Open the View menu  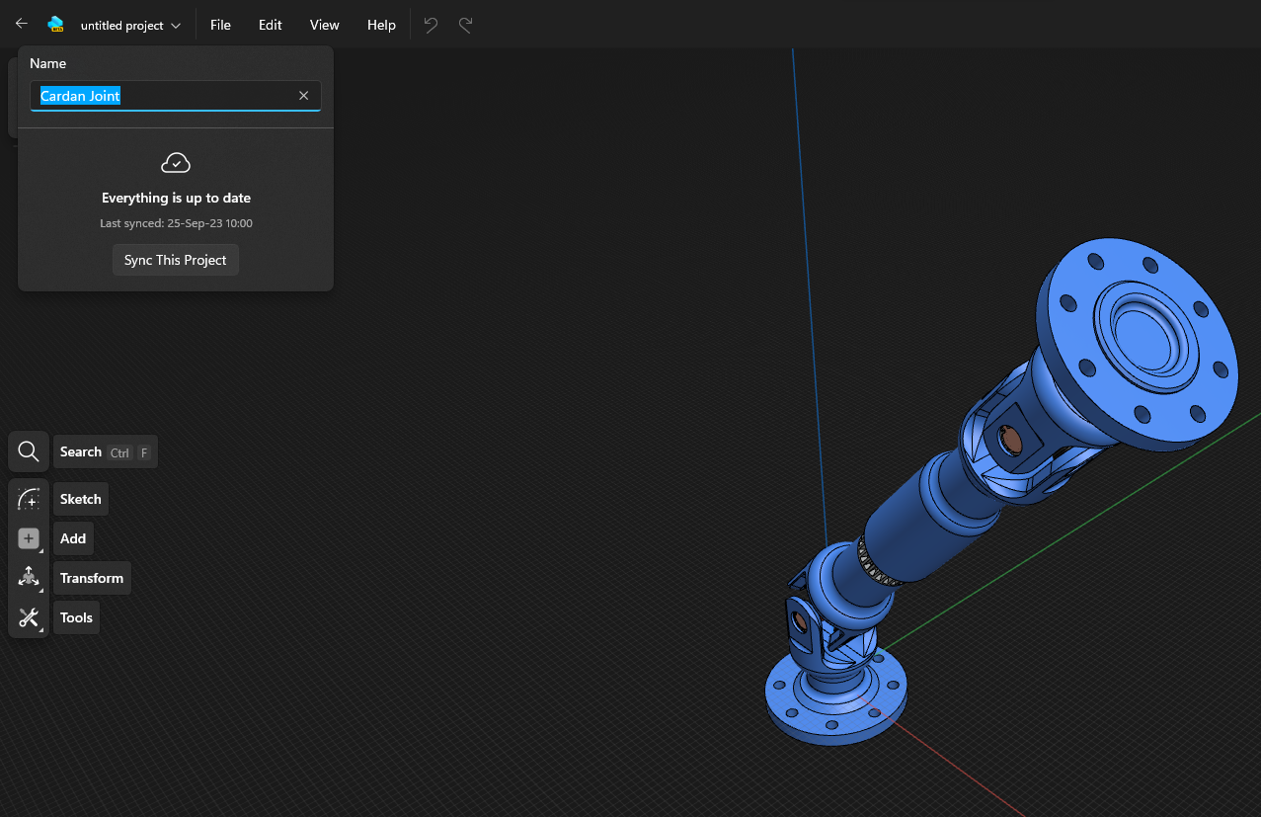click(x=324, y=25)
